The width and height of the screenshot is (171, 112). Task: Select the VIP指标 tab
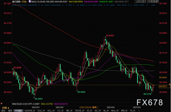(18, 111)
